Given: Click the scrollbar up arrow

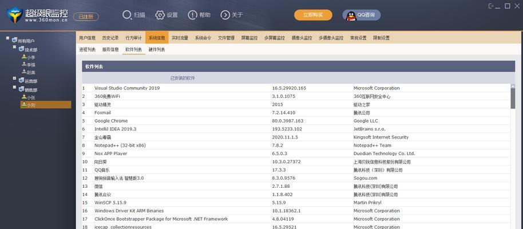Looking at the screenshot, I should (x=513, y=86).
